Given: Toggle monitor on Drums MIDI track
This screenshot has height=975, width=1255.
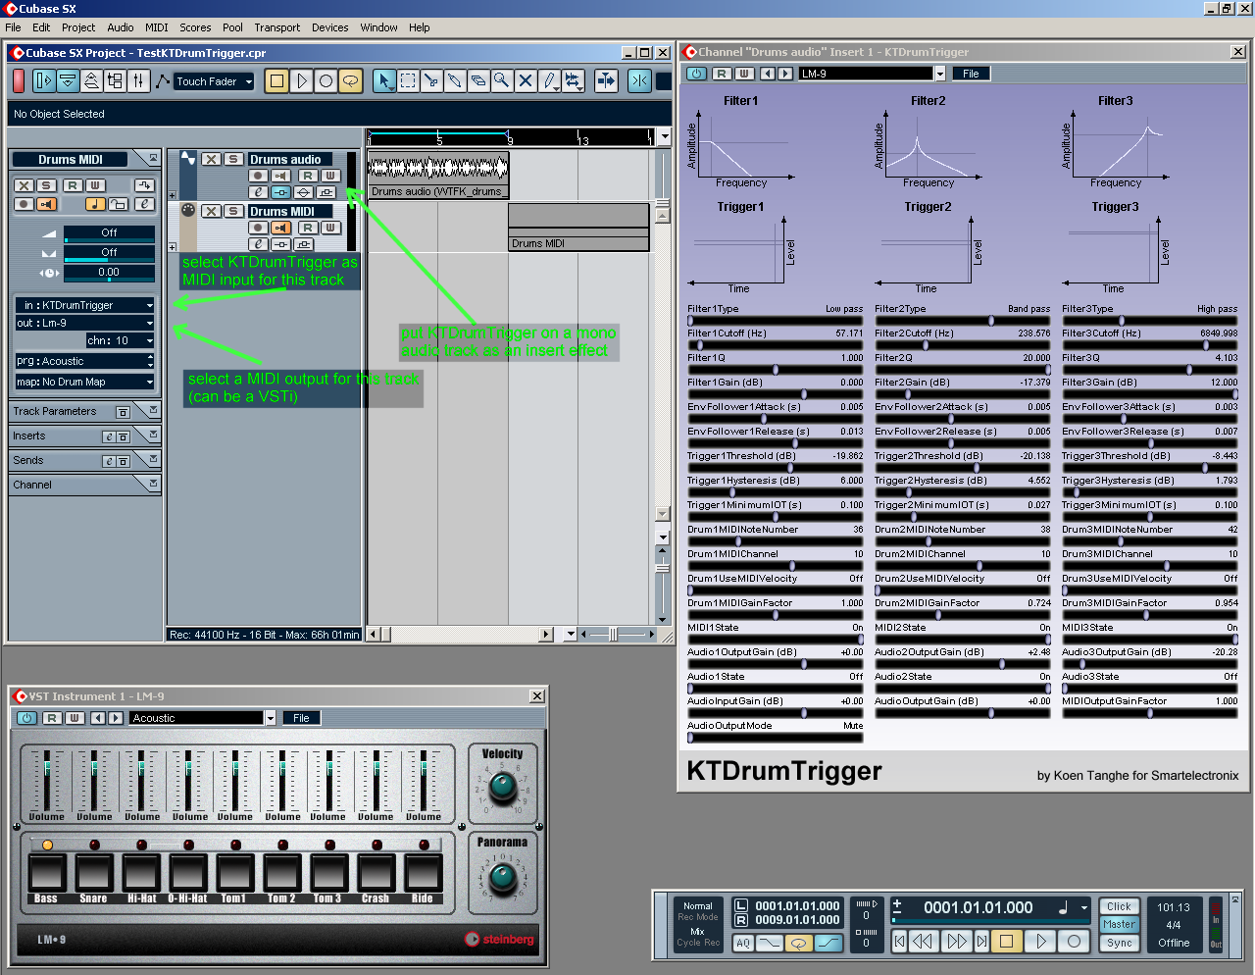Looking at the screenshot, I should 280,228.
